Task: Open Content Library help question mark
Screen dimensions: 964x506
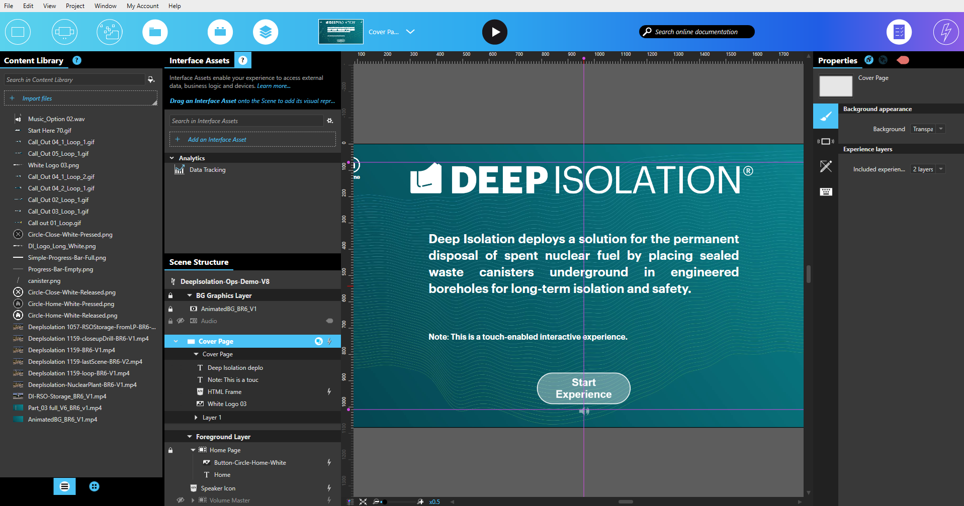Action: [x=77, y=60]
